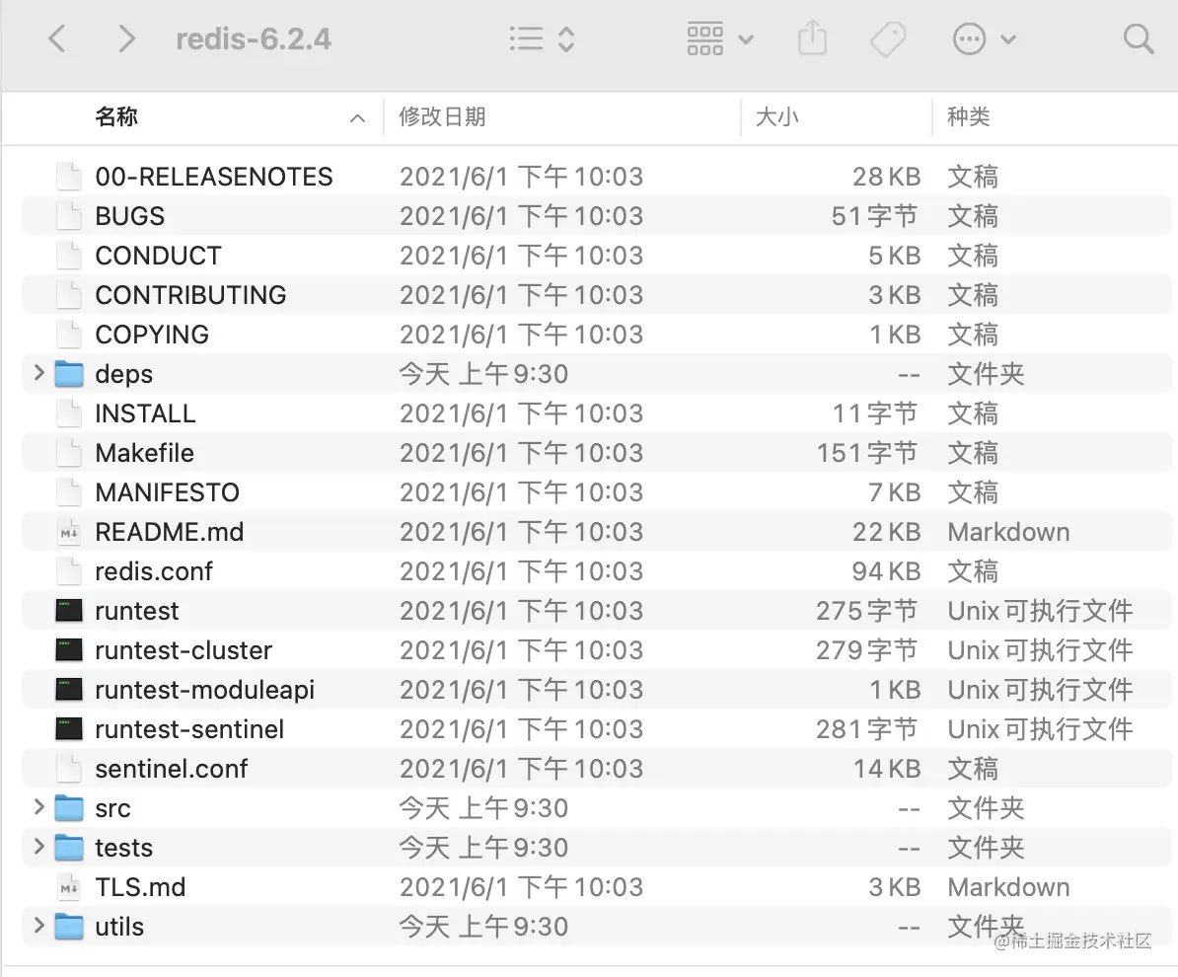
Task: Sort by the 大小 column header
Action: [776, 117]
